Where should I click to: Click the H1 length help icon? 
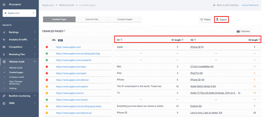(x=183, y=40)
